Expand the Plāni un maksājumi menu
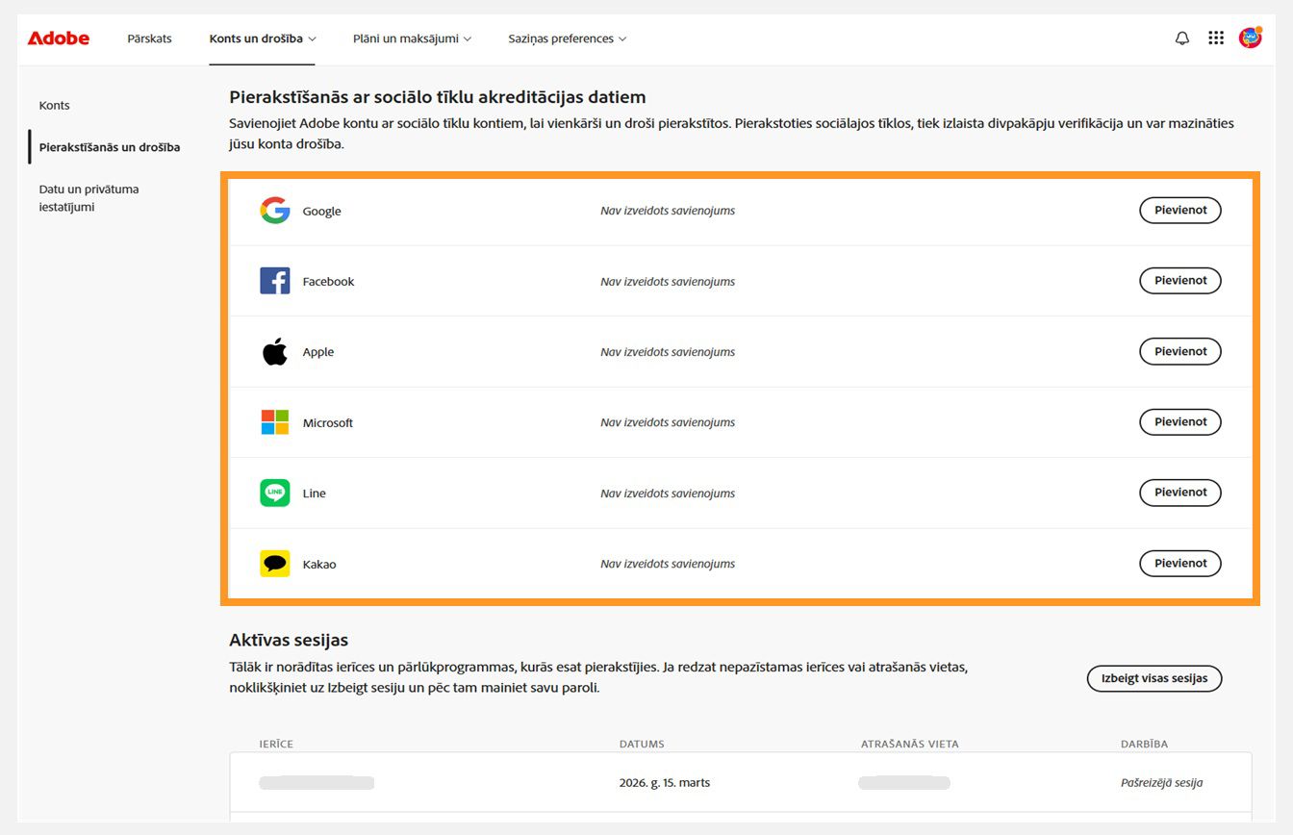The height and width of the screenshot is (835, 1293). pos(412,38)
